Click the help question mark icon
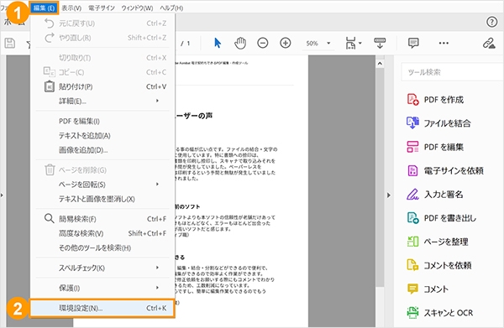The height and width of the screenshot is (328, 504). [x=491, y=22]
